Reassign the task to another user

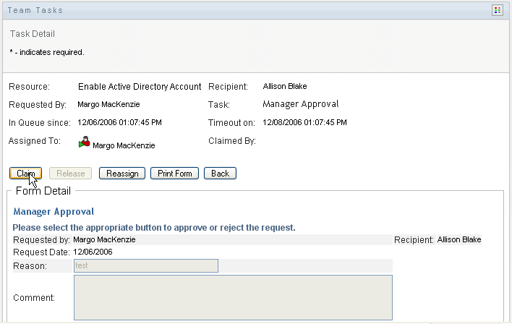pyautogui.click(x=121, y=174)
